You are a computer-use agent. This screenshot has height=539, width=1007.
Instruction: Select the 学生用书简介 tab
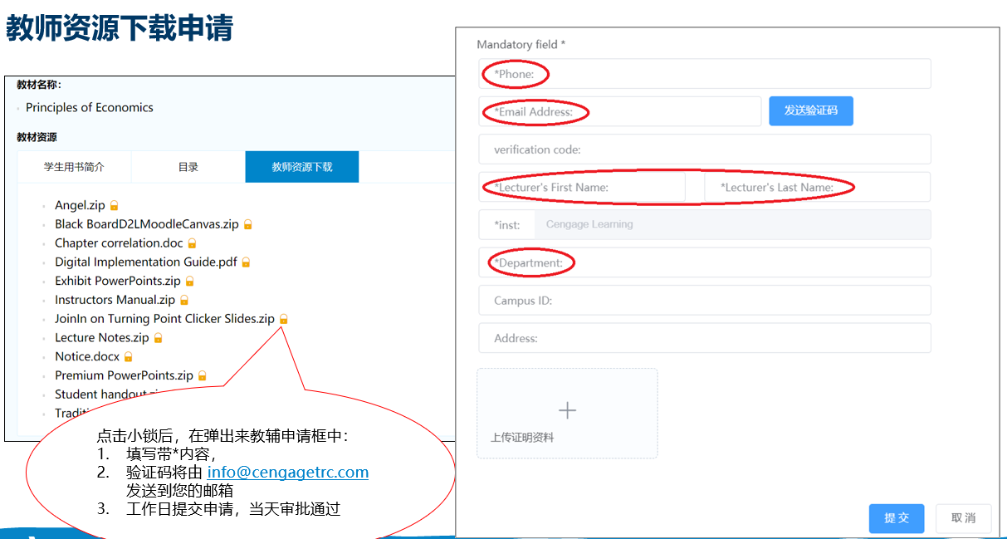(74, 167)
